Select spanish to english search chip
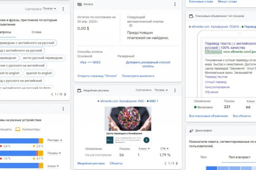 pos(39,73)
